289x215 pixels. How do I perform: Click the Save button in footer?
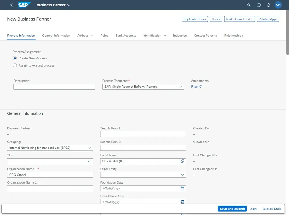point(253,208)
